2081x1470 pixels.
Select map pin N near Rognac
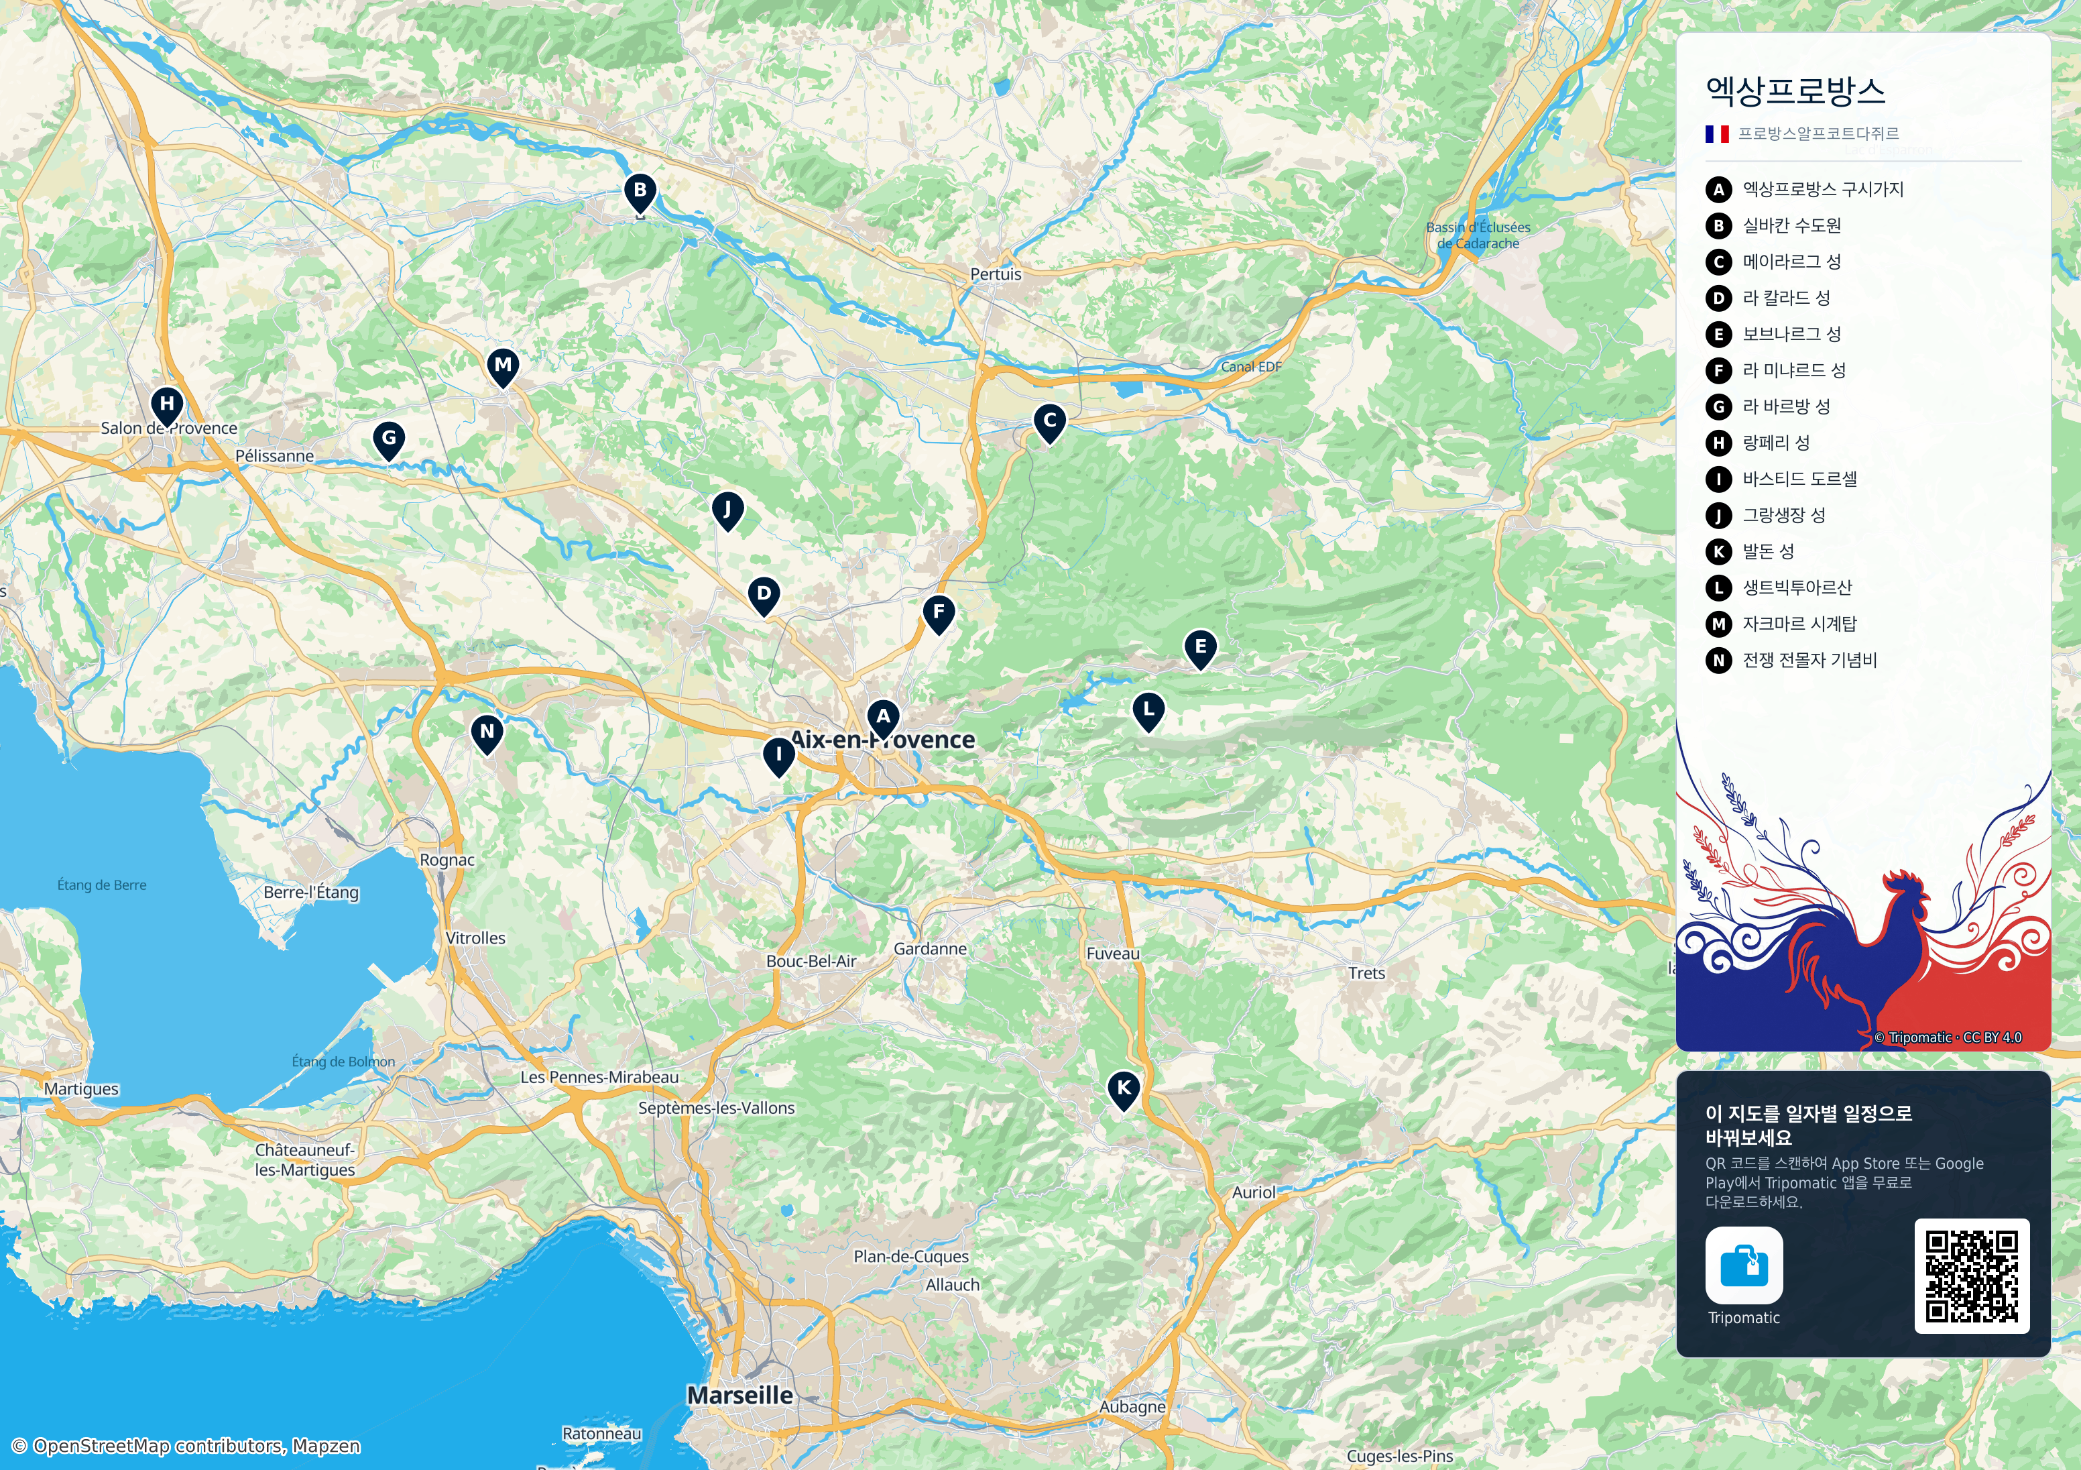487,734
